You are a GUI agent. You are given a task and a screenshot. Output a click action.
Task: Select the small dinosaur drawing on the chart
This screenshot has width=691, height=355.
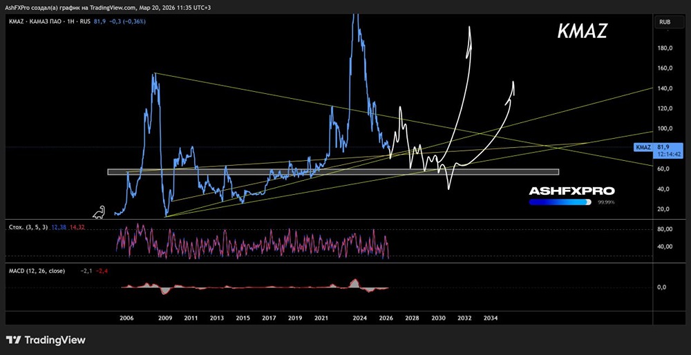[99, 212]
